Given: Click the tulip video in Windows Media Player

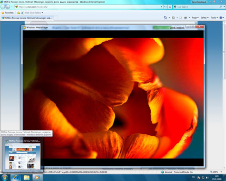Looking at the screenshot, I should point(113,98).
